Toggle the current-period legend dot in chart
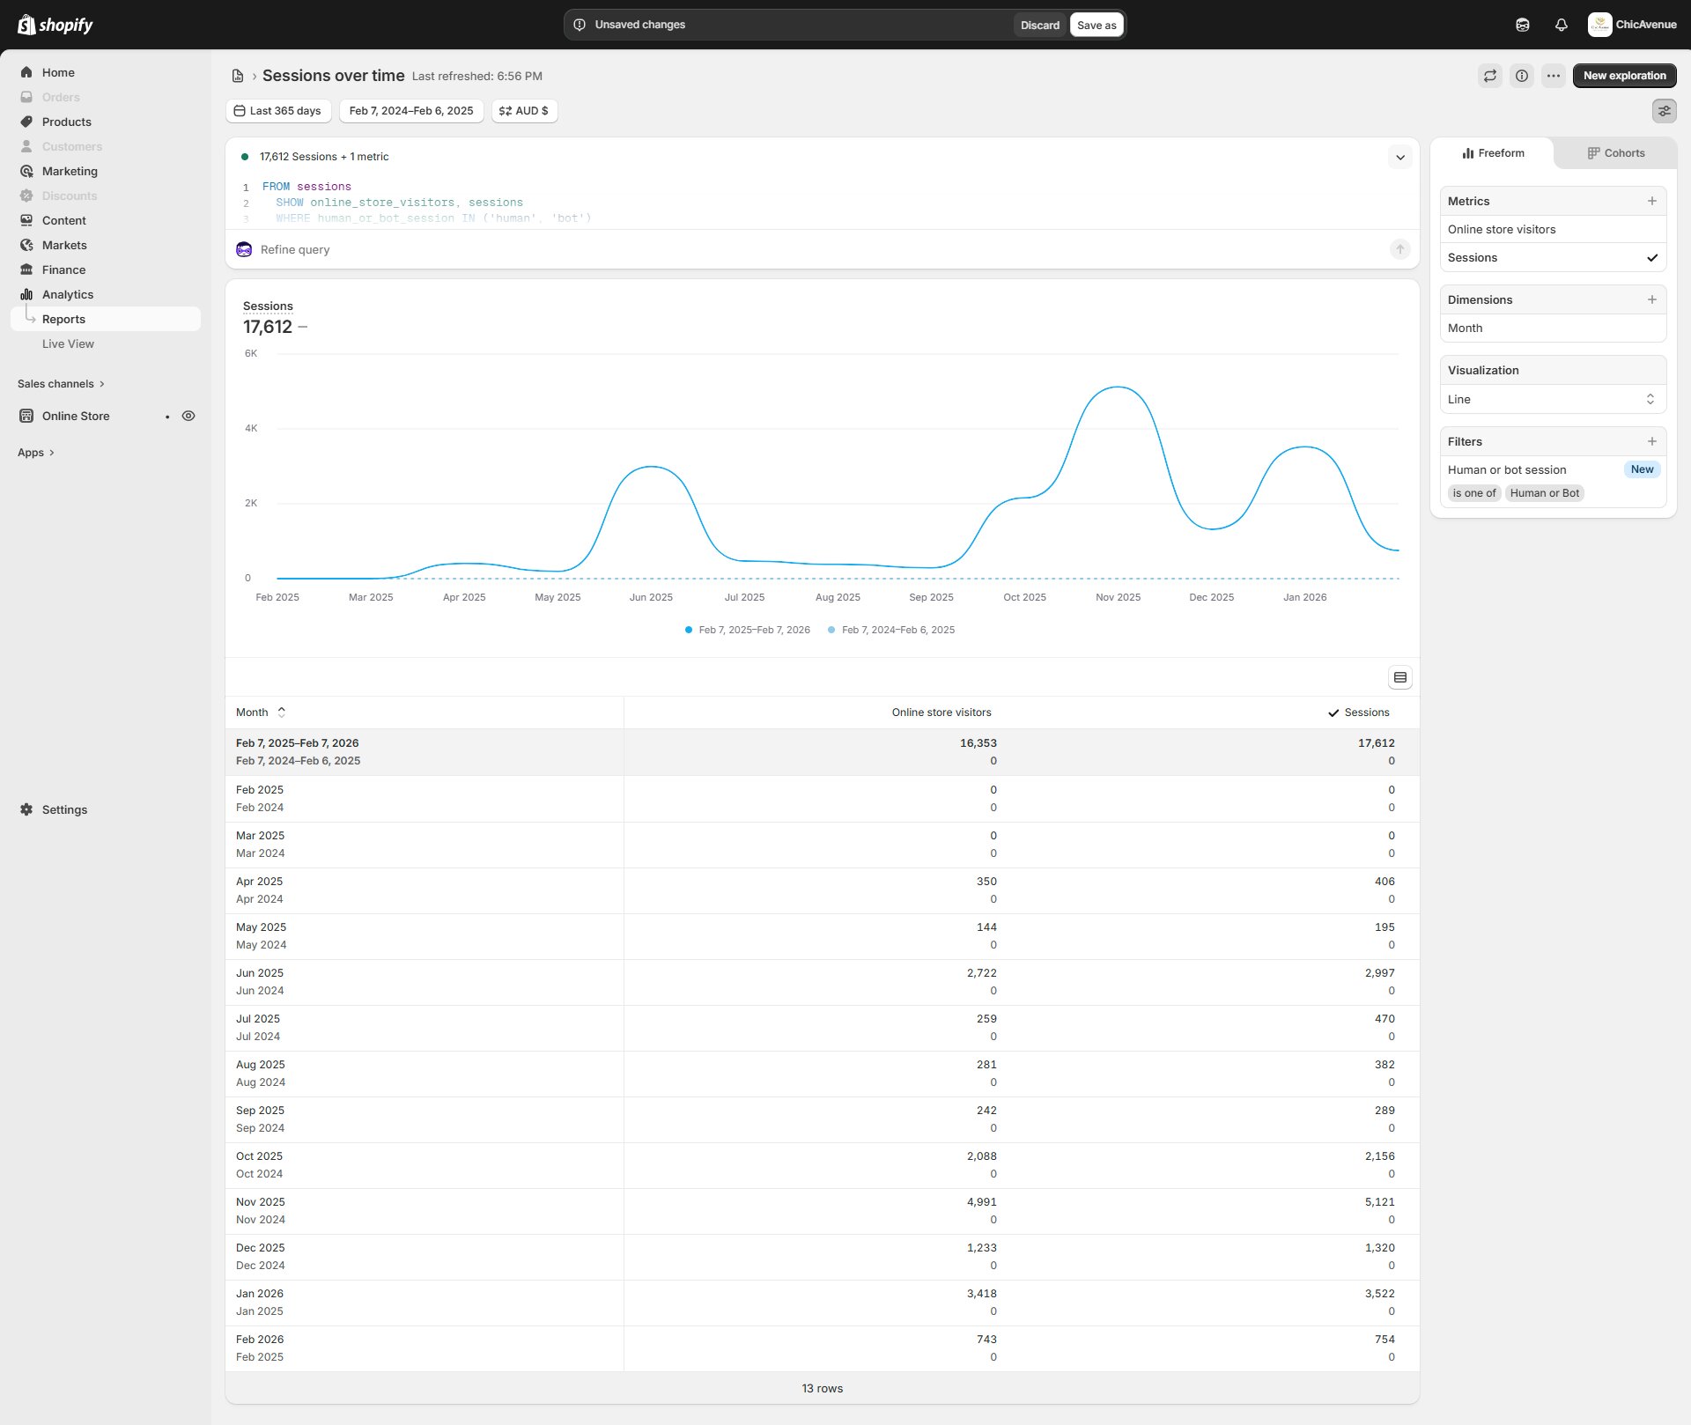 click(689, 630)
